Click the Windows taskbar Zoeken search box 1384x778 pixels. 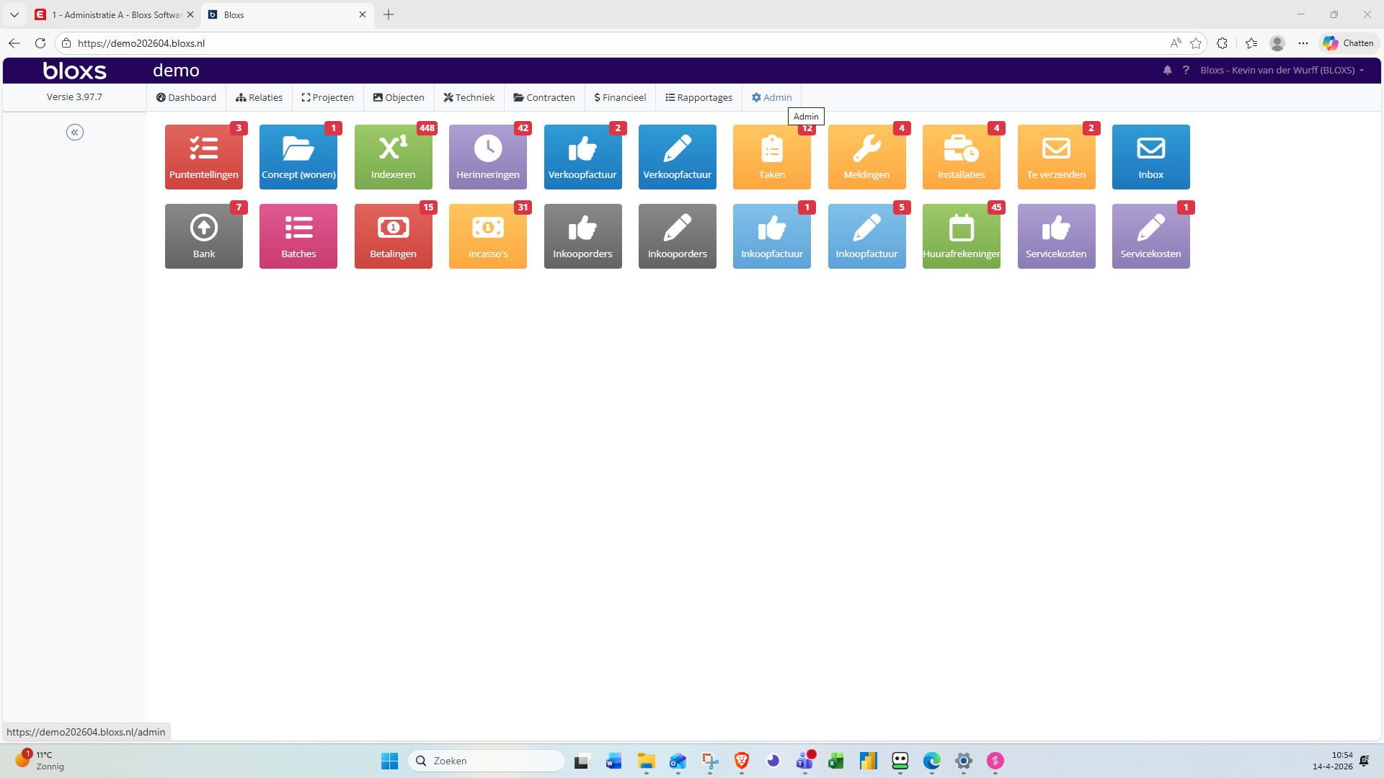pyautogui.click(x=487, y=761)
